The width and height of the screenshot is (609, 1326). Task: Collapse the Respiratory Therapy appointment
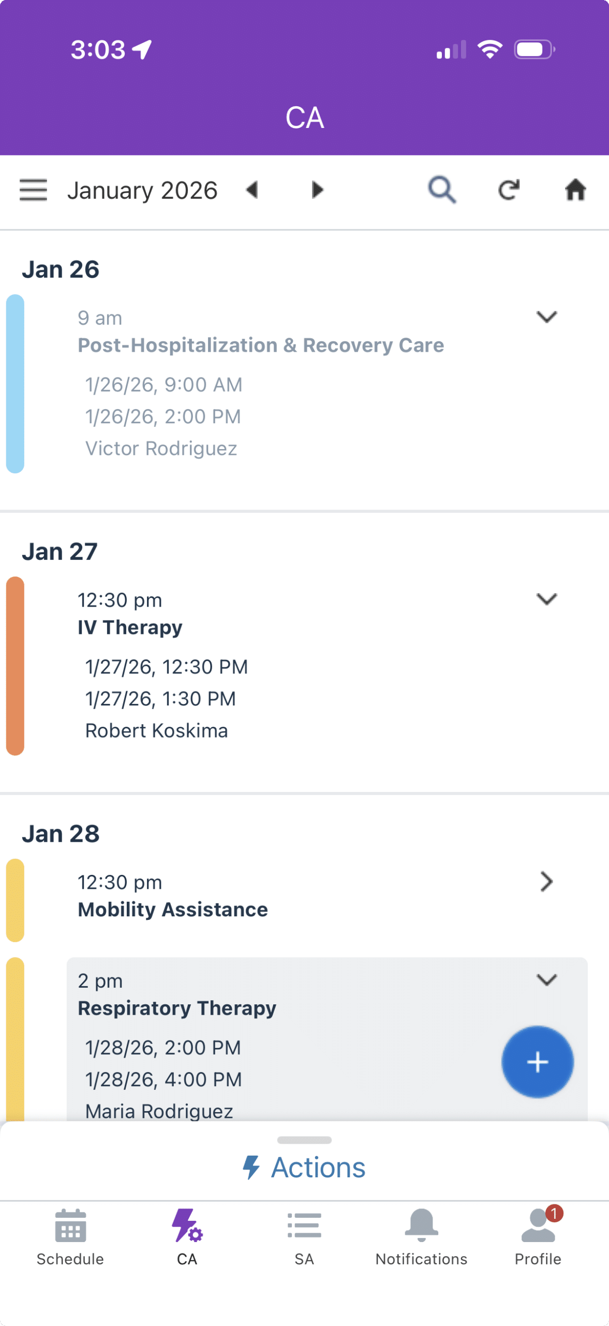click(546, 979)
